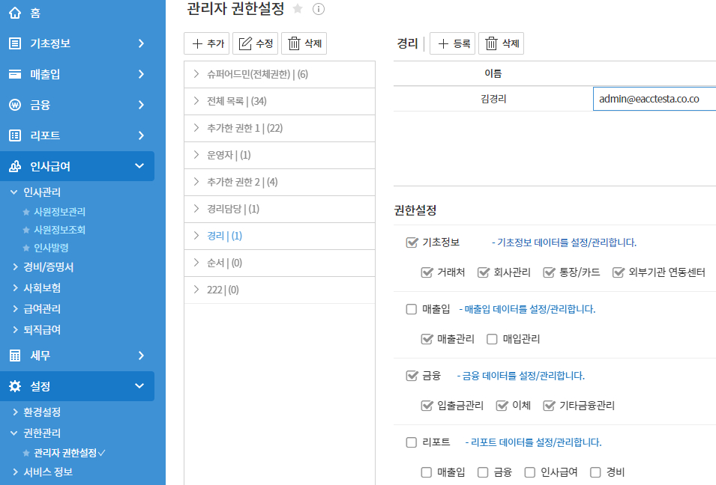The height and width of the screenshot is (485, 716).
Task: Click the Home icon in sidebar
Action: pyautogui.click(x=14, y=13)
